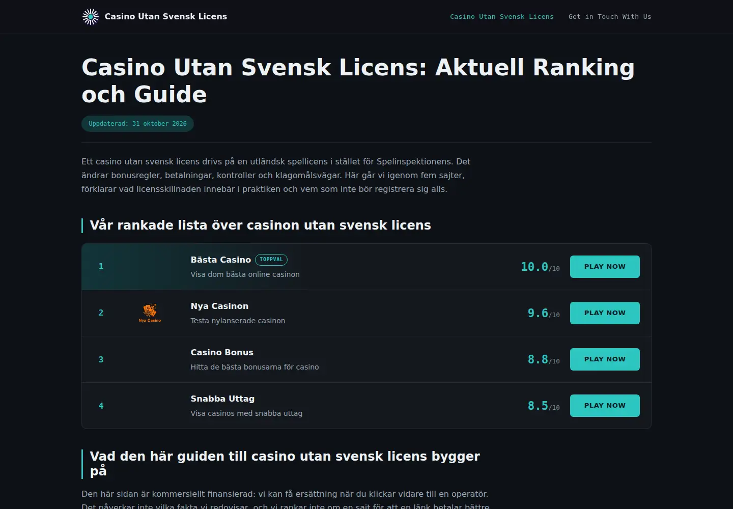Open Casino Utan Svensk Licens nav item

[501, 17]
